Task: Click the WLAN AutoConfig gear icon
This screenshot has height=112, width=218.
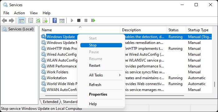Action: (44, 60)
